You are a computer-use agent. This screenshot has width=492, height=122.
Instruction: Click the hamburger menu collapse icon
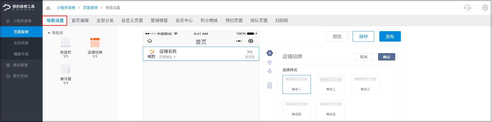coord(48,8)
